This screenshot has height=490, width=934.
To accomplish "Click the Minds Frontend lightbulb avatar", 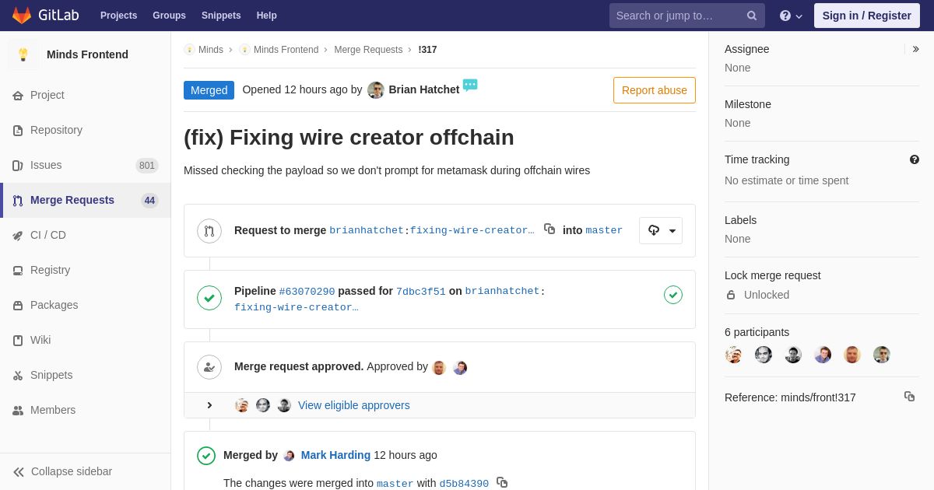I will [x=23, y=54].
